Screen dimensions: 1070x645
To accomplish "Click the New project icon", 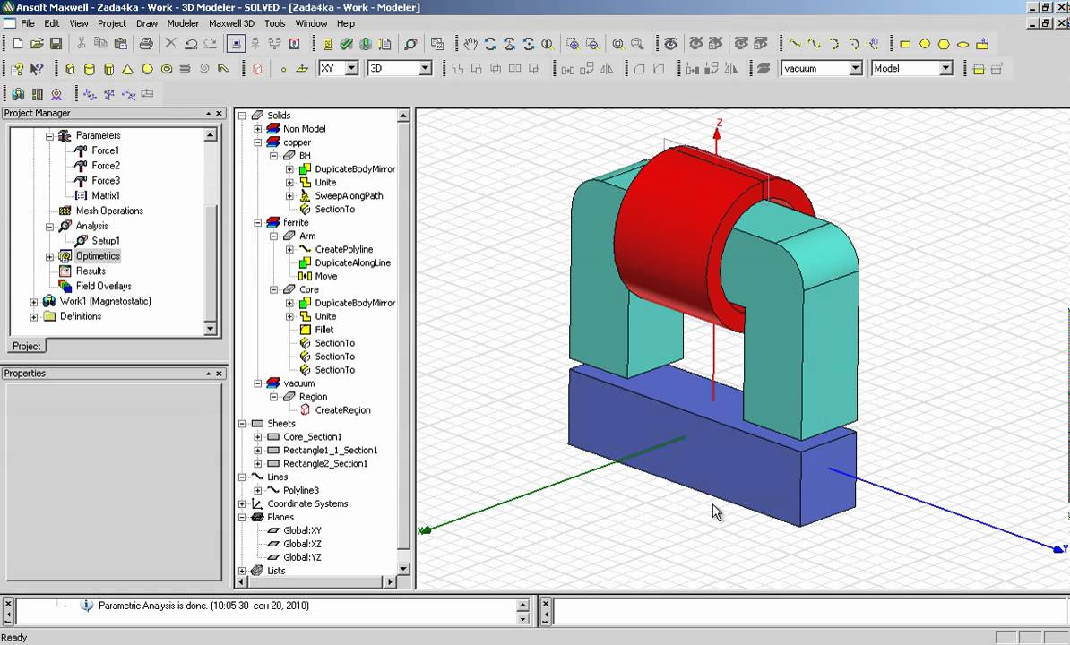I will point(18,44).
